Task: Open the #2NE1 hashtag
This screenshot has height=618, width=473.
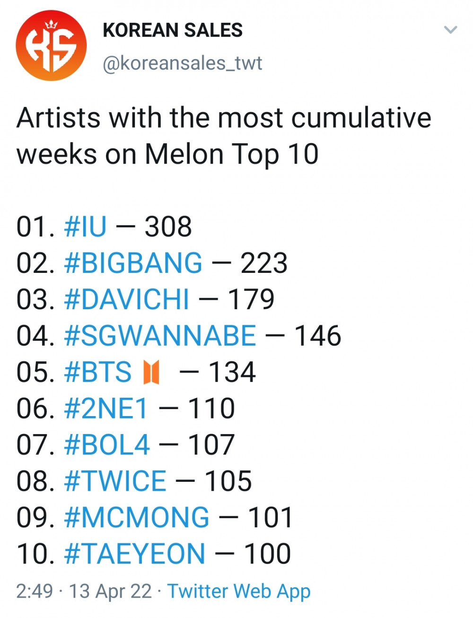Action: [106, 409]
